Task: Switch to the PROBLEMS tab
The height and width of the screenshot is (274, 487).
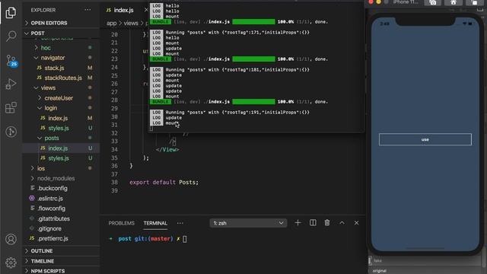Action: click(x=122, y=223)
